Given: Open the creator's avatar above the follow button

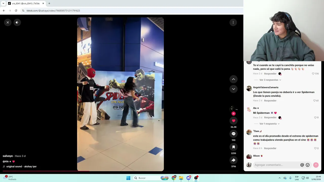Looking at the screenshot, I should coord(233,109).
